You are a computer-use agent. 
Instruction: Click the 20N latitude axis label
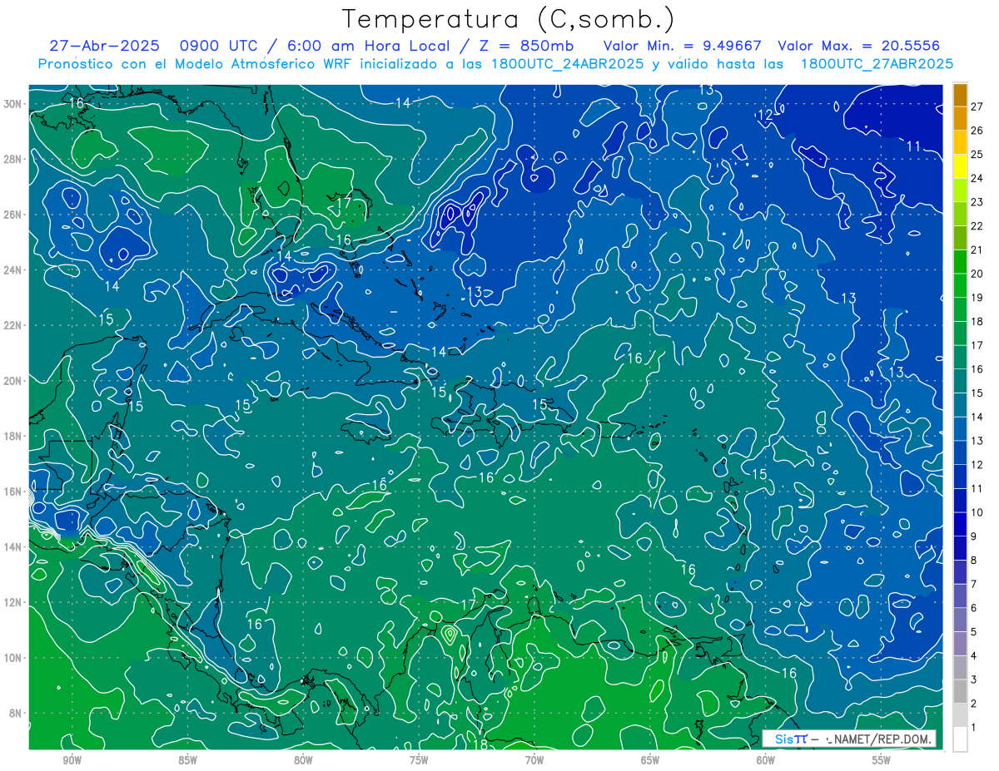(x=14, y=380)
